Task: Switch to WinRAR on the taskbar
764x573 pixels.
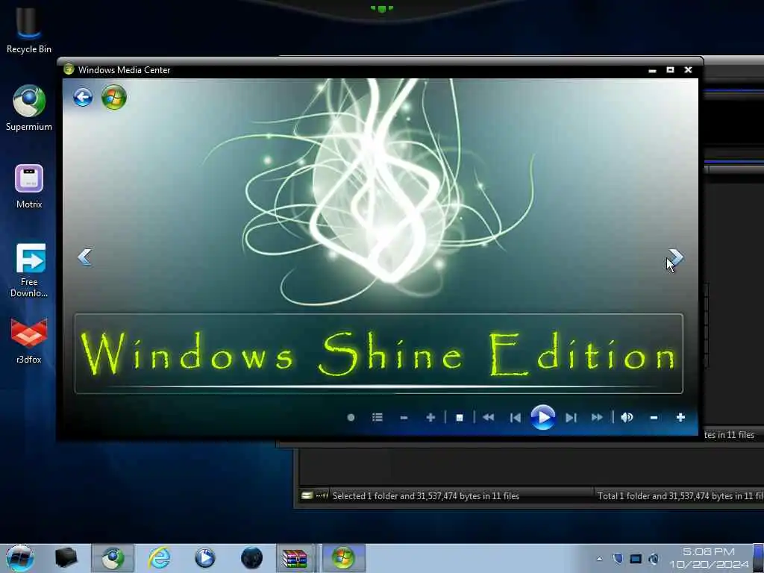Action: pos(295,558)
